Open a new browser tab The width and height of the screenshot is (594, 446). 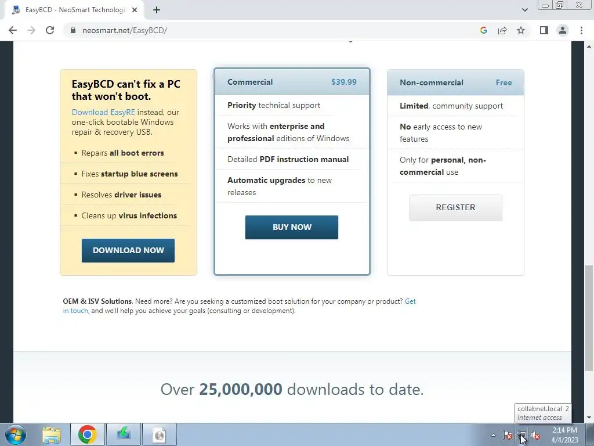157,10
